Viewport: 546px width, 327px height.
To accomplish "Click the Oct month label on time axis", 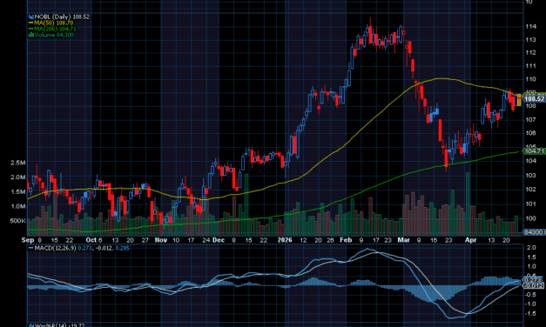I will click(91, 240).
